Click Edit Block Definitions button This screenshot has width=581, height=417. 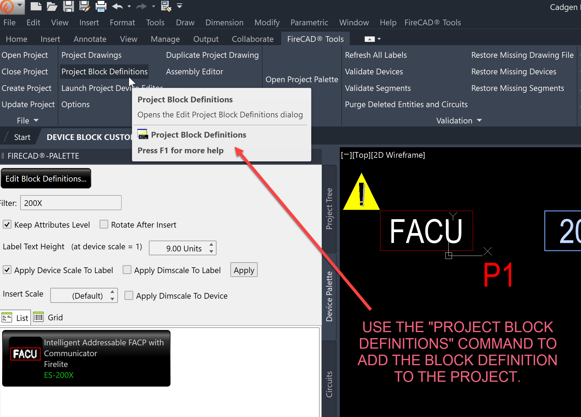pos(46,179)
